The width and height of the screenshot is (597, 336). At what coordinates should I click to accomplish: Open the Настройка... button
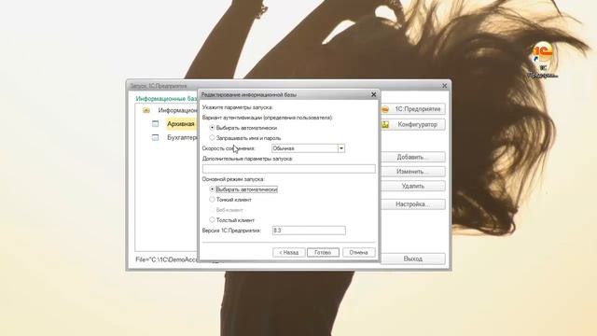pos(413,204)
